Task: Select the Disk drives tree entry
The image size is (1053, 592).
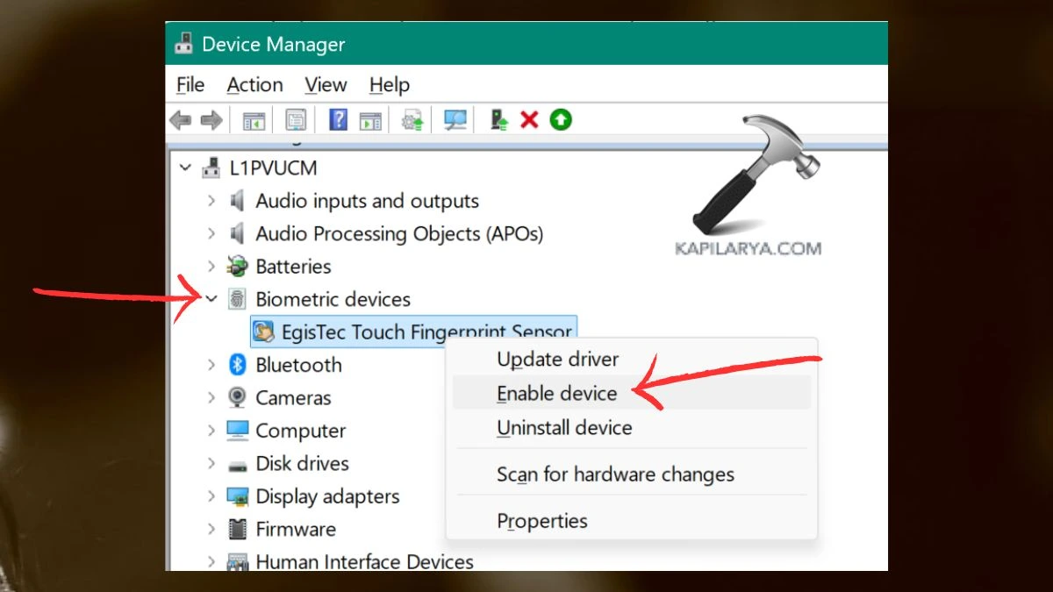Action: click(x=302, y=464)
